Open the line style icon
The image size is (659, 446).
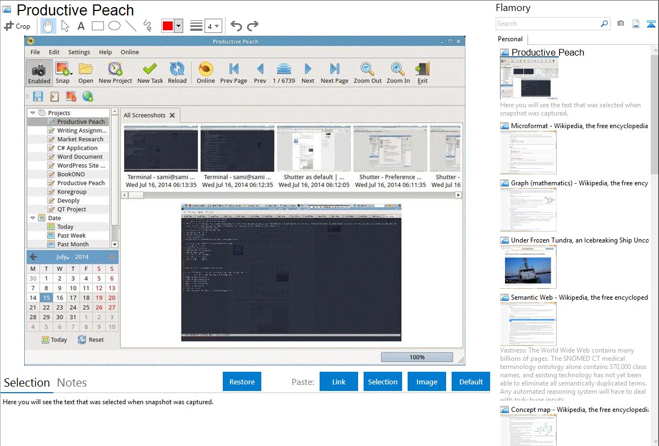point(196,26)
